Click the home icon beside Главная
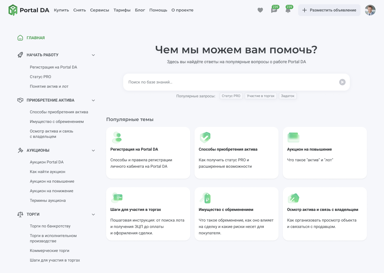The width and height of the screenshot is (384, 273). pyautogui.click(x=20, y=38)
